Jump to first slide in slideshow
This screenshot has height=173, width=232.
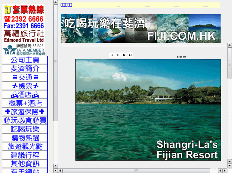coord(112,55)
